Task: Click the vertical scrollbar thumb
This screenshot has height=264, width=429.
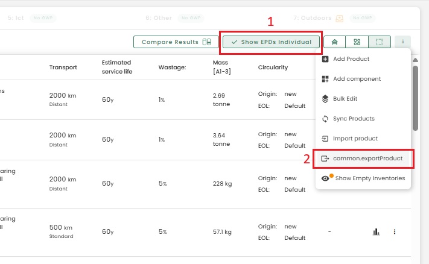Action: point(415,96)
